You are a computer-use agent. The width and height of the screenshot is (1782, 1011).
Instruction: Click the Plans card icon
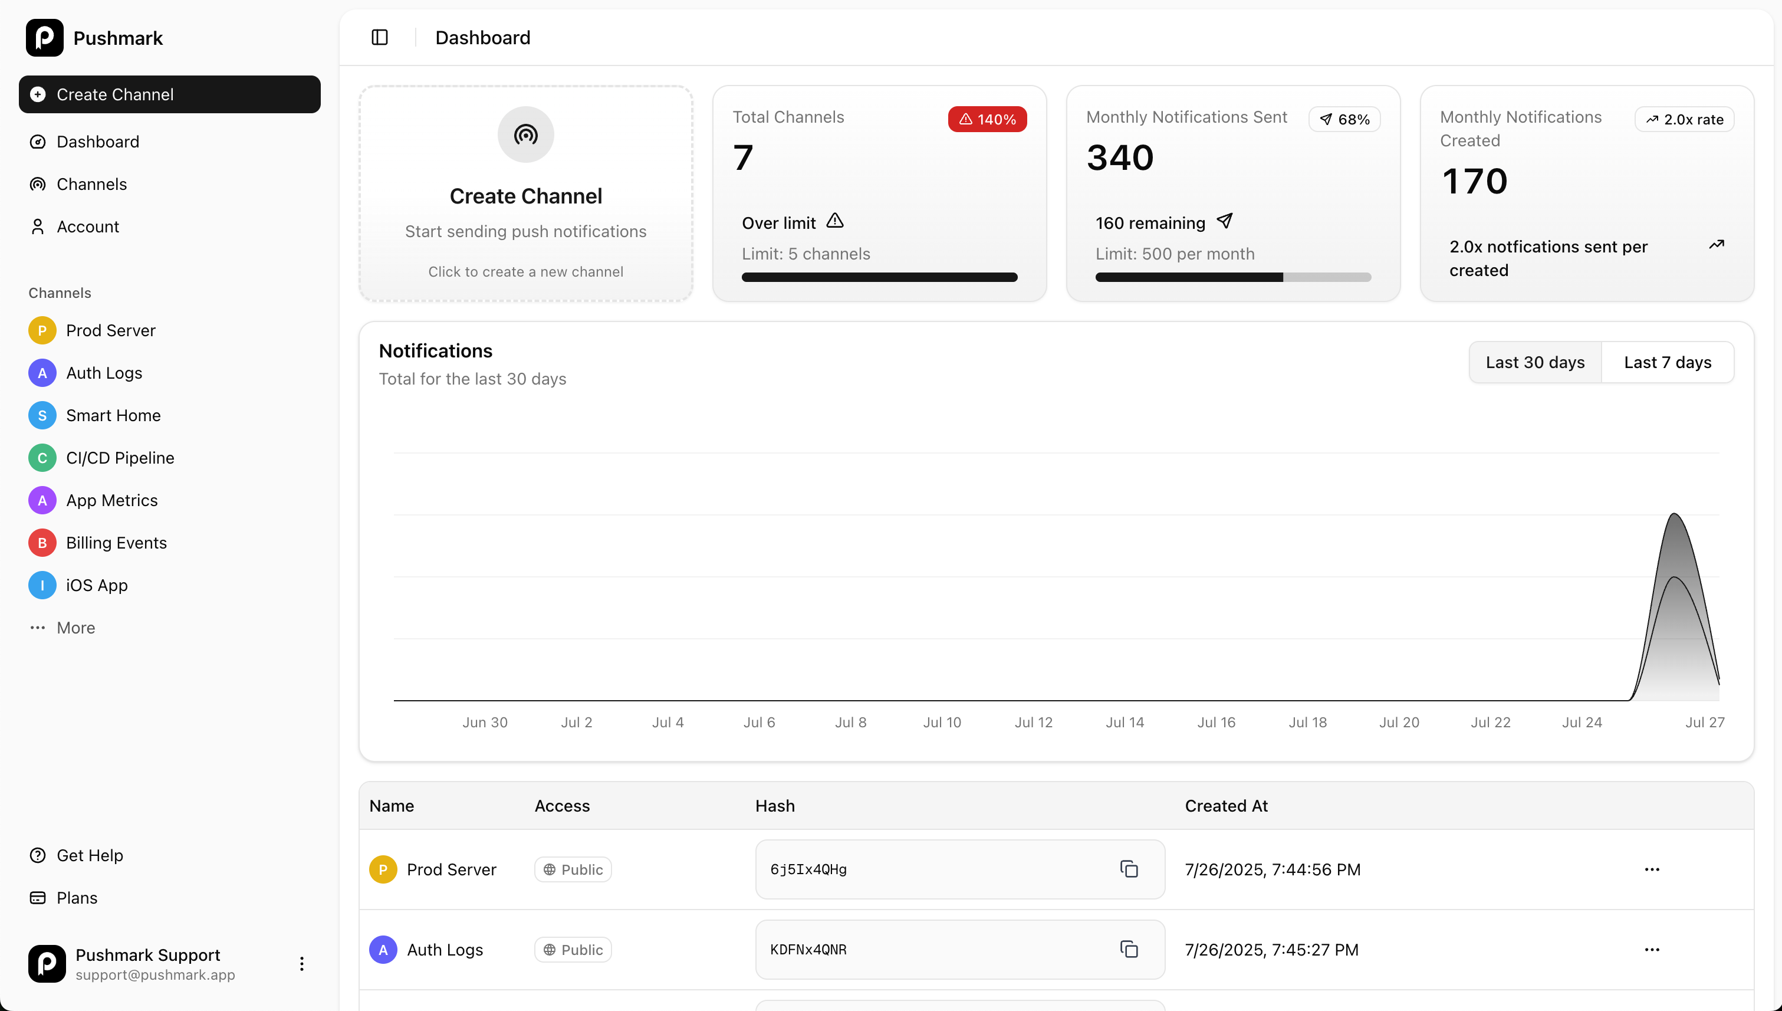pos(38,898)
